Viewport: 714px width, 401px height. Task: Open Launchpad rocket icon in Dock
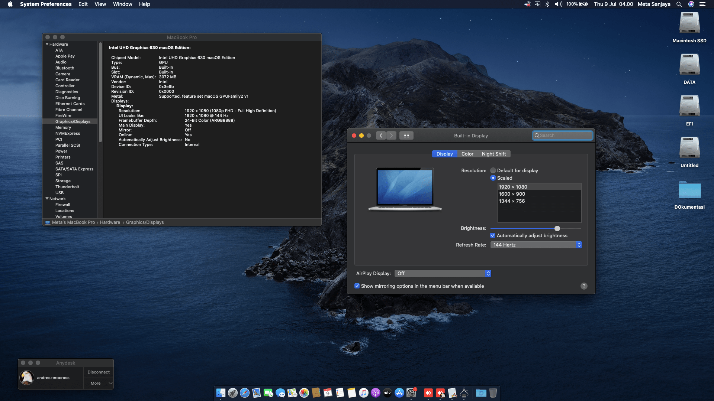click(x=233, y=393)
